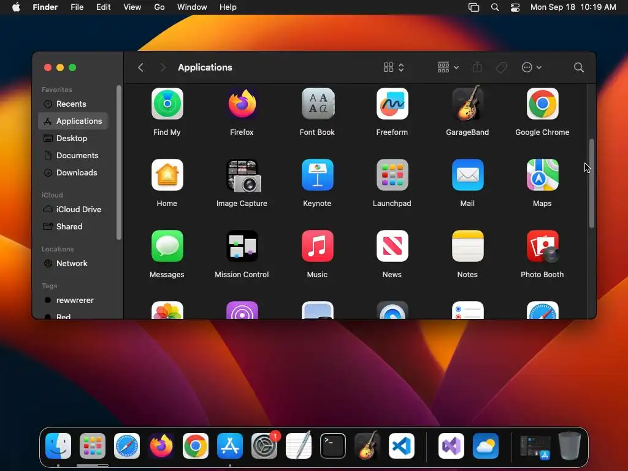Select the Home application icon
628x471 pixels.
[167, 175]
